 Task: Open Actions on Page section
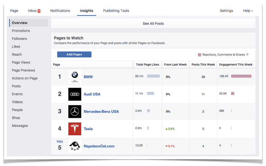pos(24,78)
